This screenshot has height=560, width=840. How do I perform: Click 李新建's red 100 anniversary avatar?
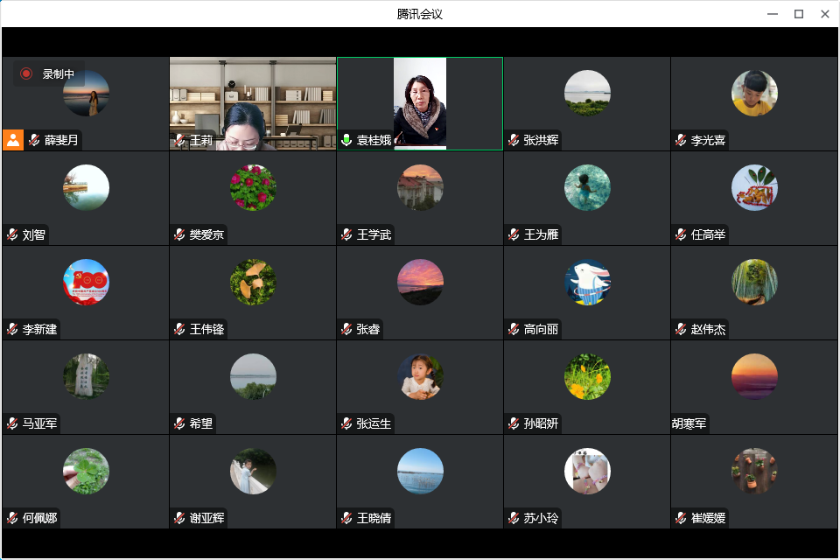coord(86,282)
